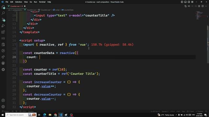This screenshot has width=209, height=117.
Task: Click the '<script setup>' opening tag
Action: click(x=32, y=40)
